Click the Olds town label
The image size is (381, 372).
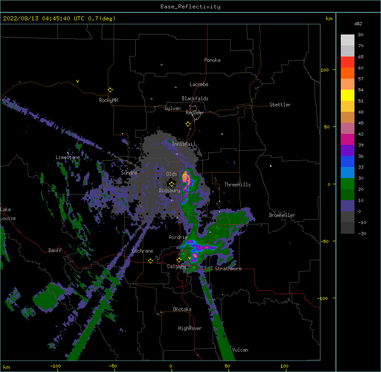click(171, 174)
